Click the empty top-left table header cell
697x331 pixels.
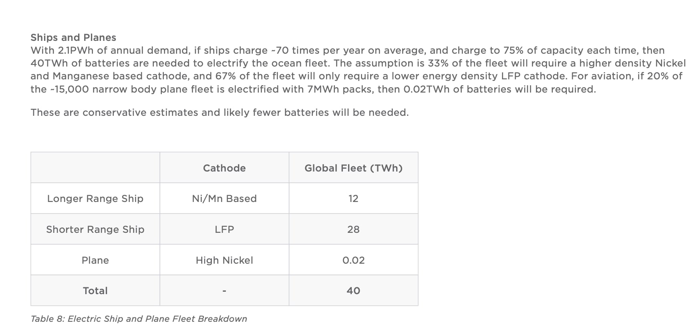click(x=95, y=168)
